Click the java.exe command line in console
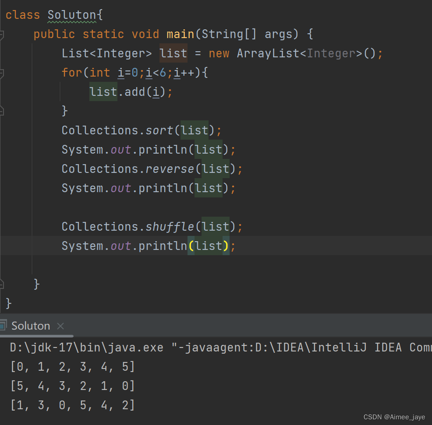 coord(220,348)
